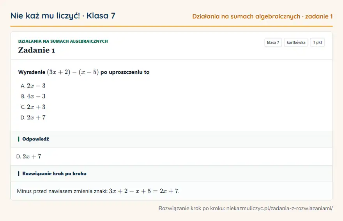Image resolution: width=343 pixels, height=221 pixels.
Task: Click the 'Zadanie 1' heading
Action: [x=37, y=50]
